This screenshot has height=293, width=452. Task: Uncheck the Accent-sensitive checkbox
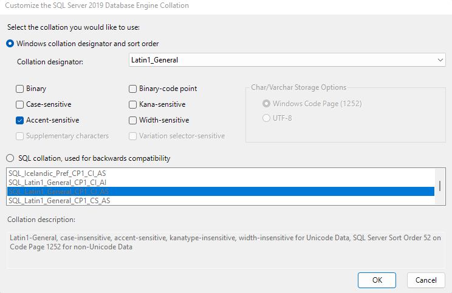pos(20,120)
